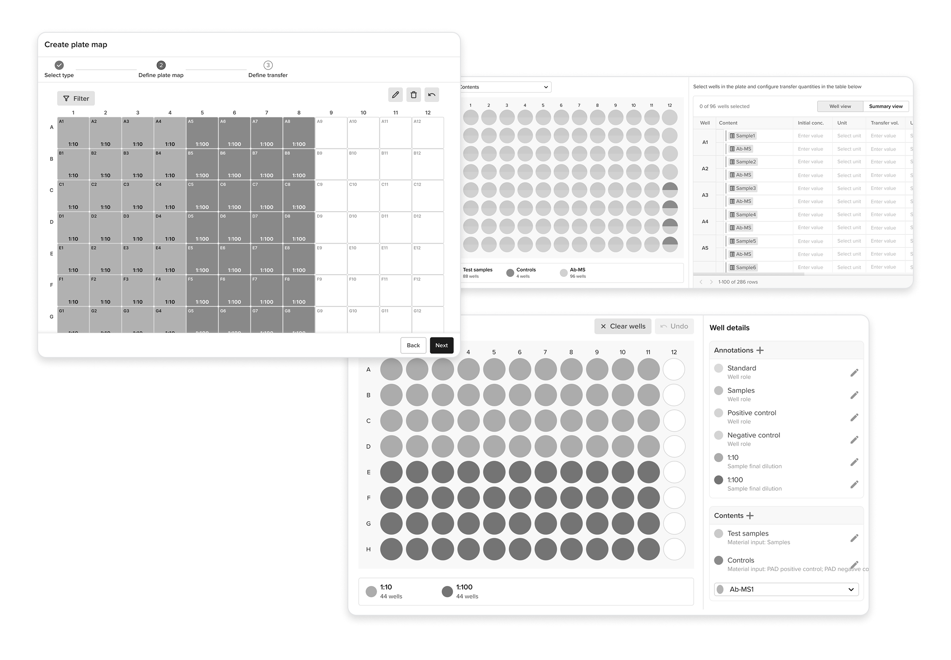Add new contents with plus icon
Image resolution: width=951 pixels, height=660 pixels.
click(750, 516)
